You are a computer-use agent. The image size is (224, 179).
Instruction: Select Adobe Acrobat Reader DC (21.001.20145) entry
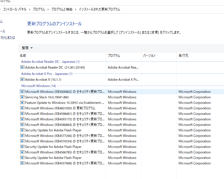point(55,67)
